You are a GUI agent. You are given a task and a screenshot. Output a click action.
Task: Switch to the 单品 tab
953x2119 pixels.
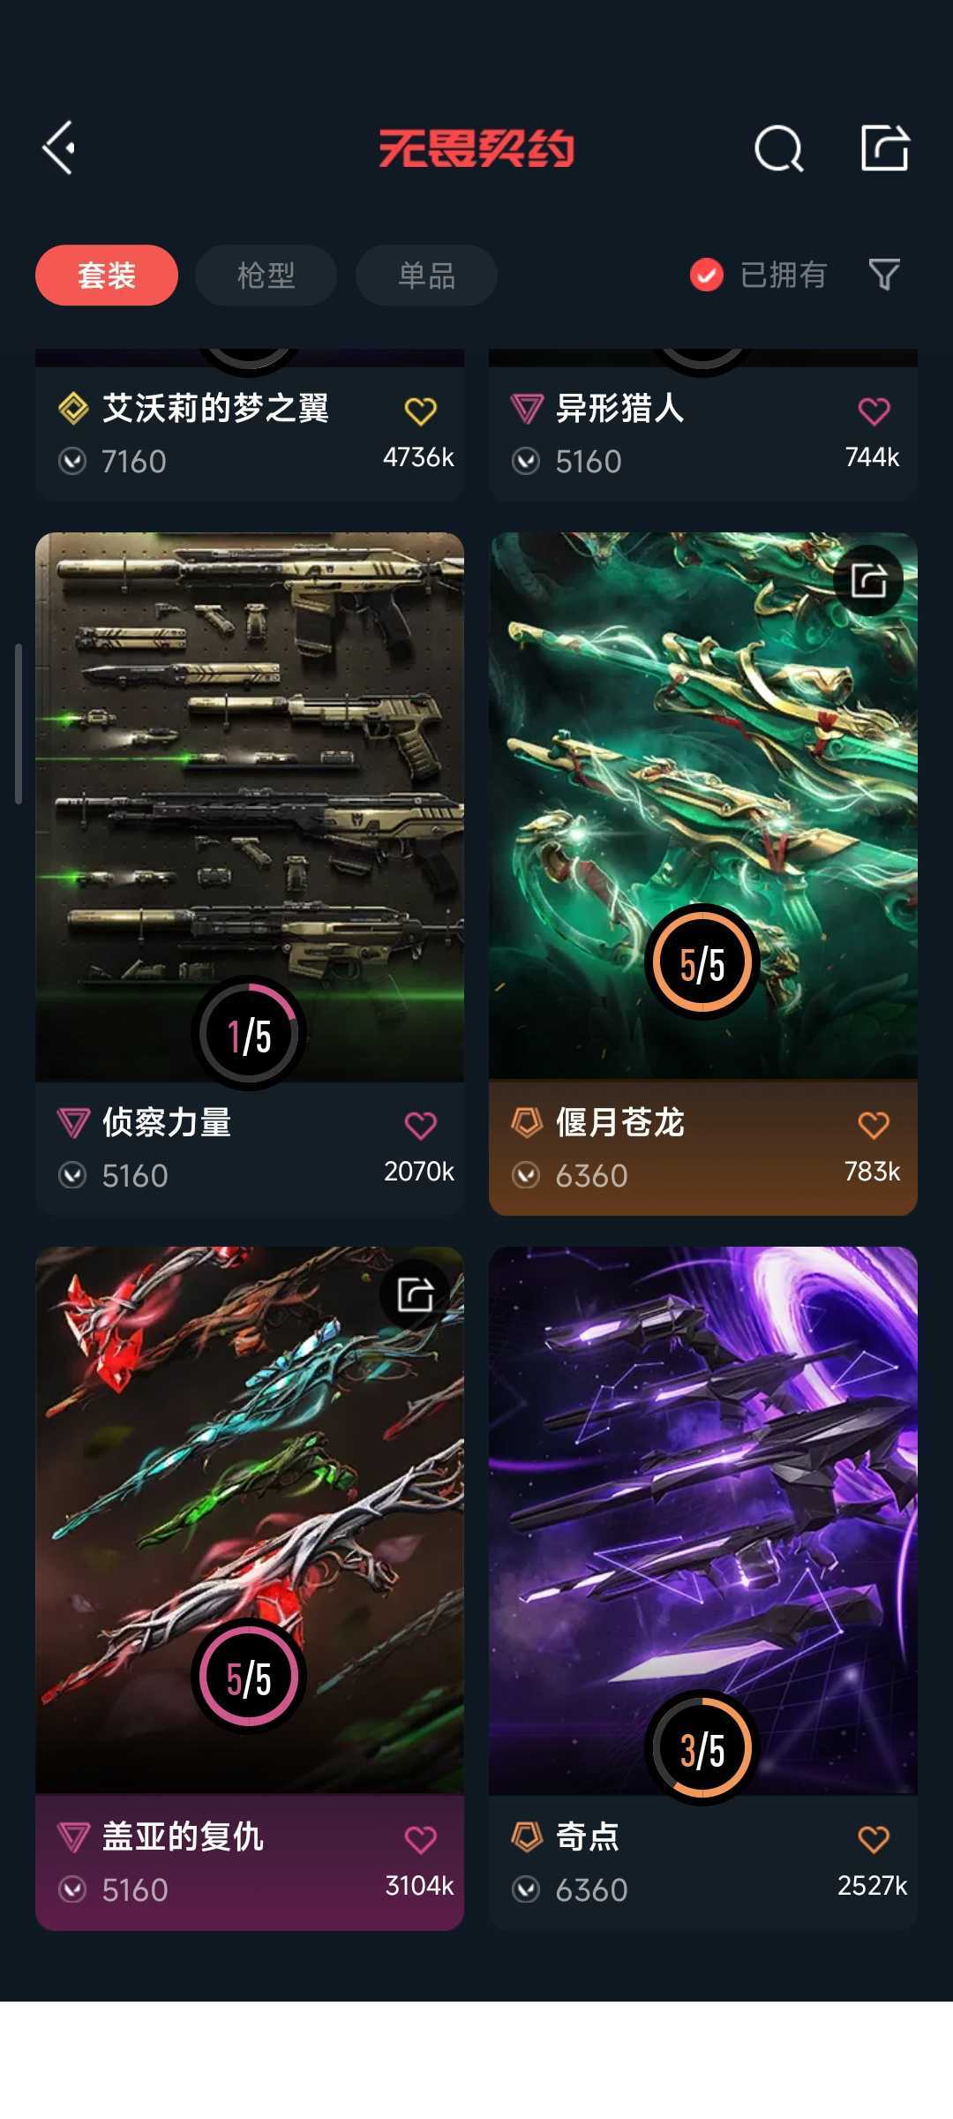point(426,275)
